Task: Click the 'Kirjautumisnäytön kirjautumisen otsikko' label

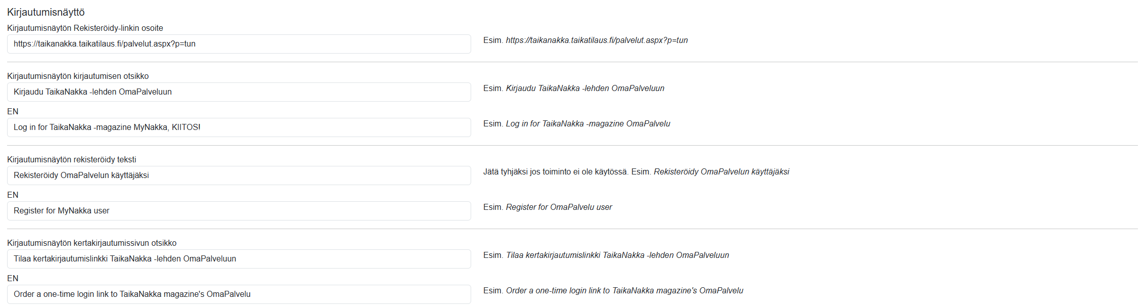Action: tap(78, 76)
